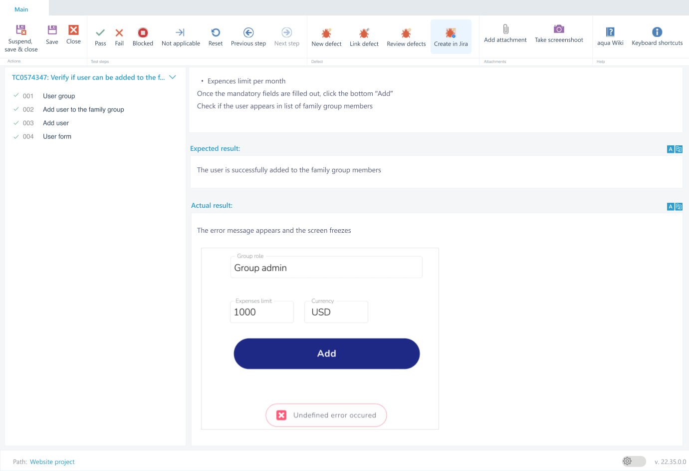Collapse the TC0574347 test case title
The image size is (689, 471).
pyautogui.click(x=172, y=77)
